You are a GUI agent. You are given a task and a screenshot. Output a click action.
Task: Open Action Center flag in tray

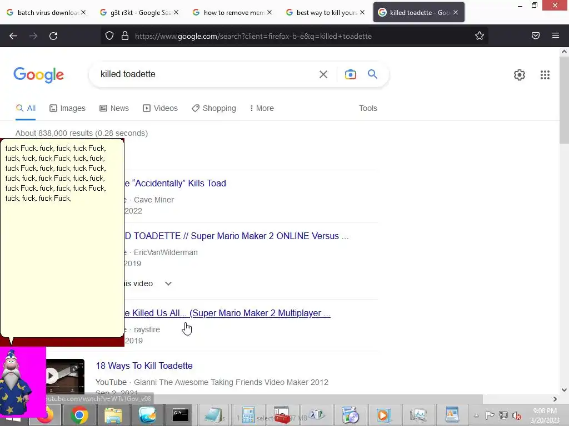[490, 415]
